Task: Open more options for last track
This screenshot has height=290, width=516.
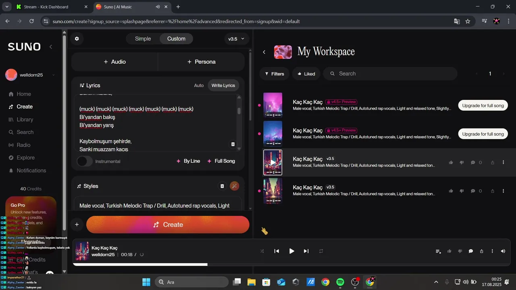Action: (x=503, y=191)
